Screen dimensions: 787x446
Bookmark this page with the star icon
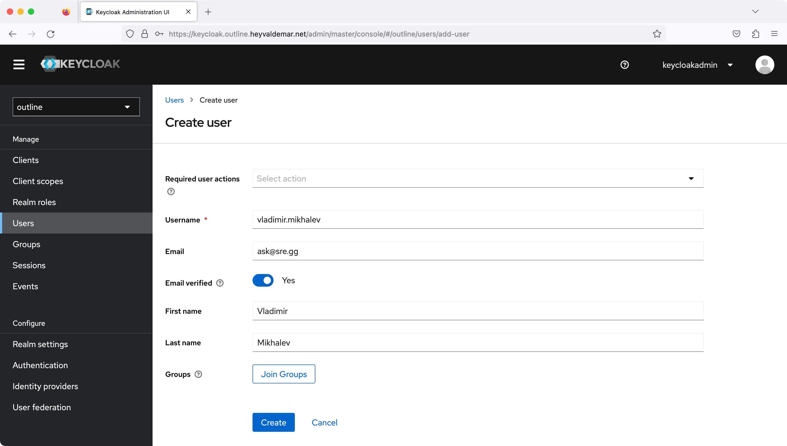point(657,34)
